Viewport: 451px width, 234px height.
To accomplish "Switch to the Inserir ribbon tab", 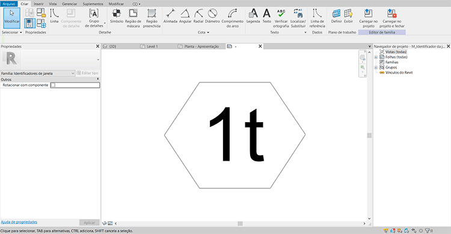I will click(38, 4).
